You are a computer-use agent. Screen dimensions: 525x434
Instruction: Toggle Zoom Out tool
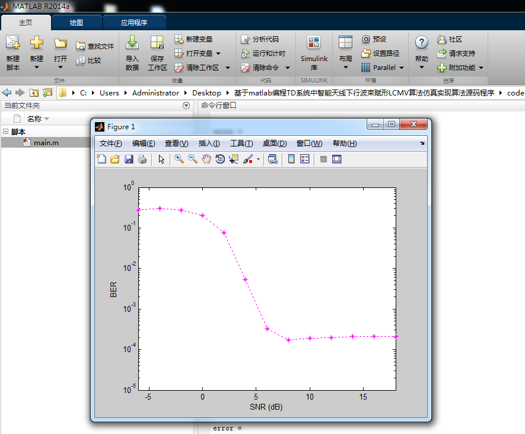[x=193, y=159]
